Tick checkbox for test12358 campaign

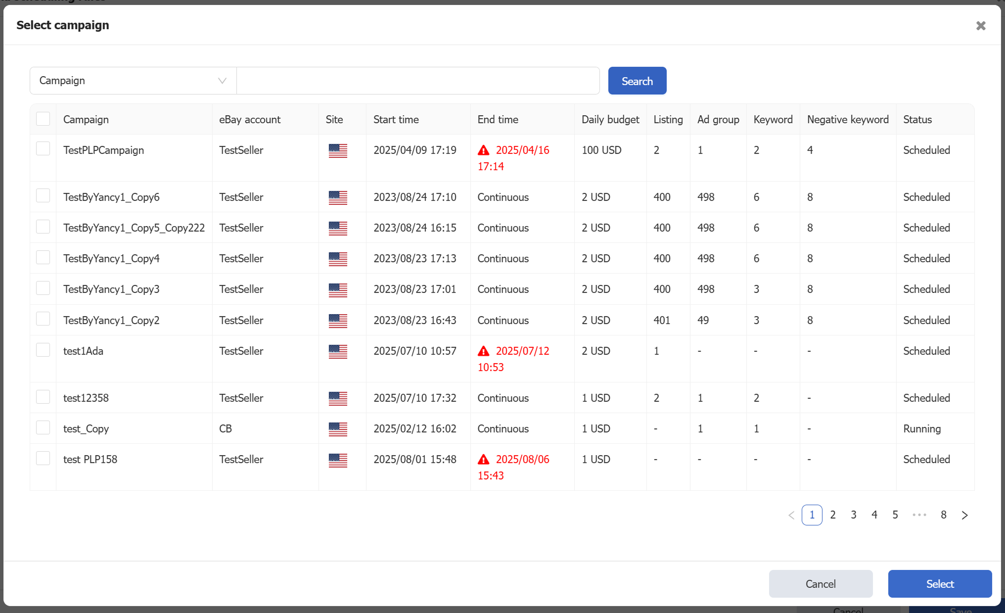pos(43,397)
